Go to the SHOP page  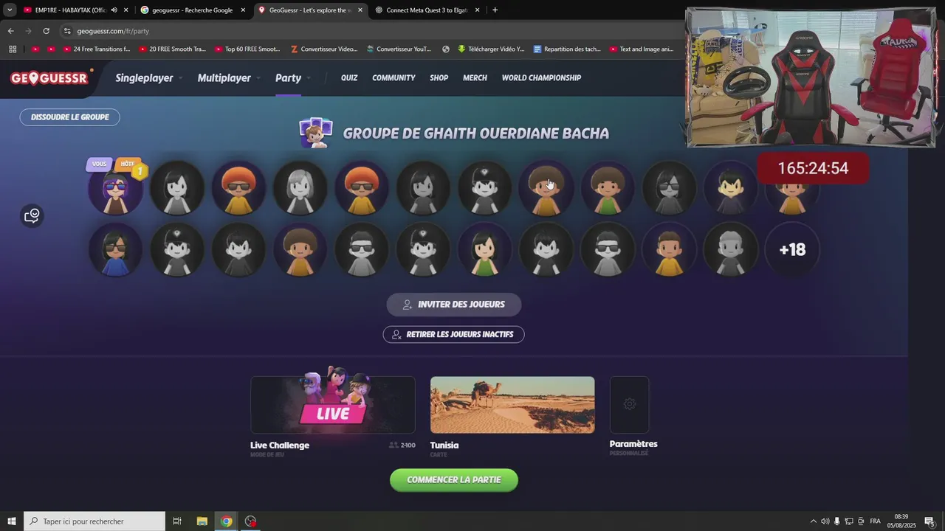point(439,78)
